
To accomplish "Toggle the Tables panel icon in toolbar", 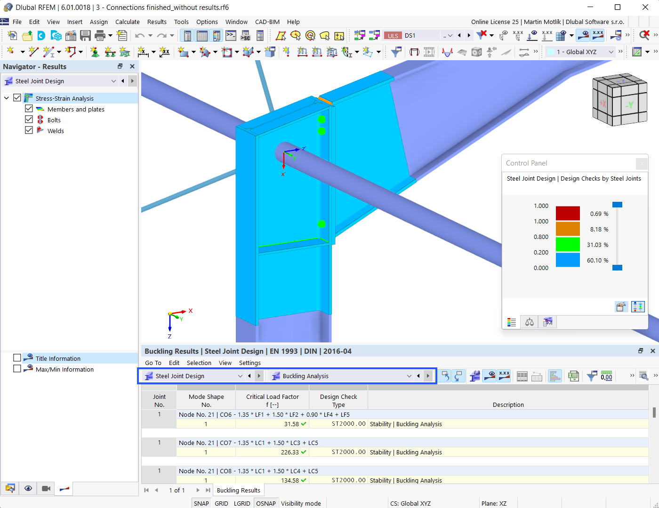I will 202,35.
